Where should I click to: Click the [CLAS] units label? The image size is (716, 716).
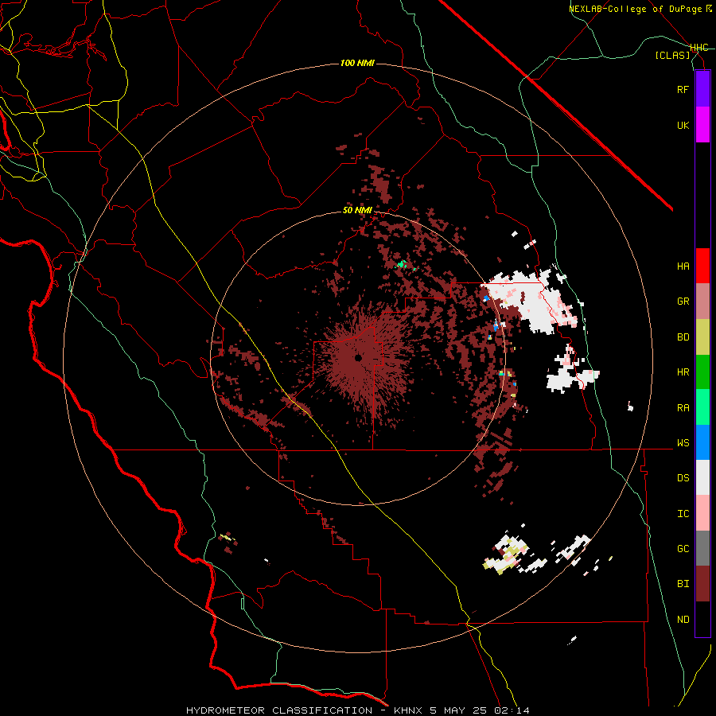pyautogui.click(x=672, y=55)
